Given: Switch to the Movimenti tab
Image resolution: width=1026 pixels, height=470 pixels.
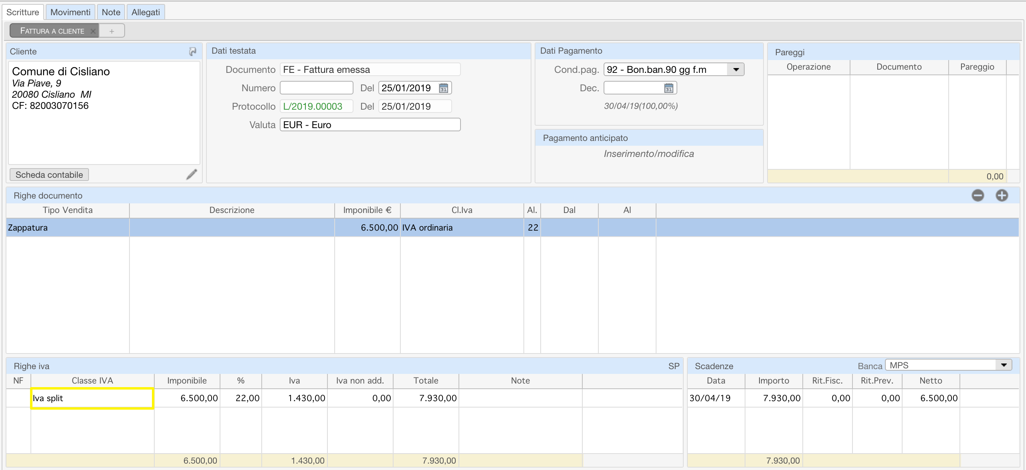Looking at the screenshot, I should 71,12.
